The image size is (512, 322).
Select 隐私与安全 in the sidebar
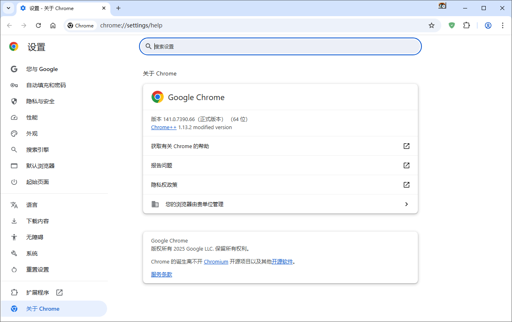[40, 101]
